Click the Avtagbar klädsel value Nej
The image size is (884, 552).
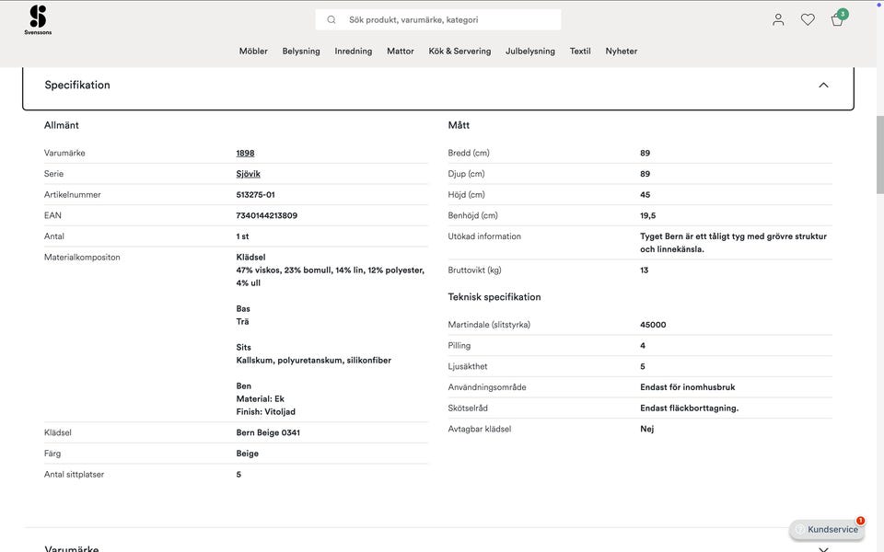[646, 430]
